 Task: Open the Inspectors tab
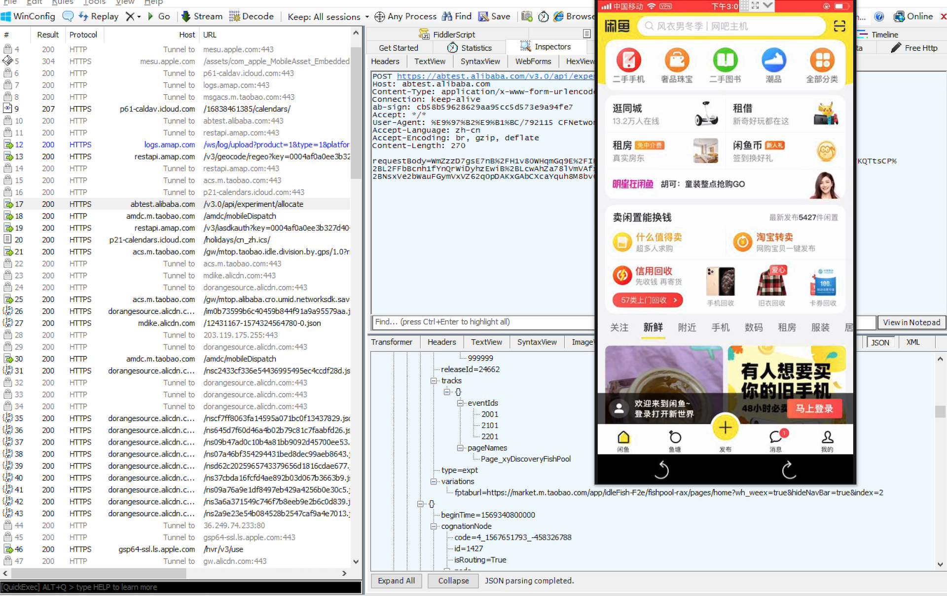point(545,47)
